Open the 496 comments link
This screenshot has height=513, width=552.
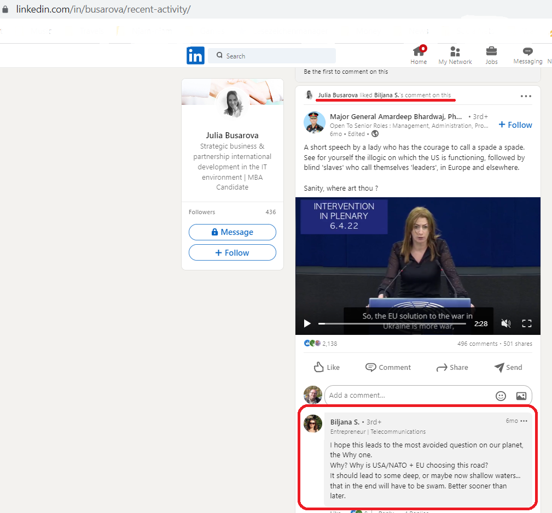(x=478, y=344)
